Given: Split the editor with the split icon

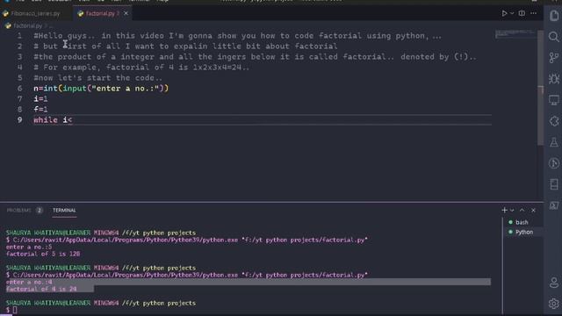Looking at the screenshot, I should (522, 13).
